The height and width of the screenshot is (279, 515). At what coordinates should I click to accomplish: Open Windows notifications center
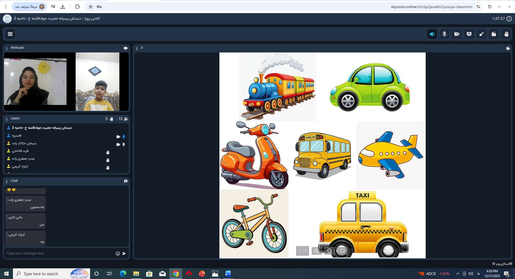pyautogui.click(x=507, y=274)
